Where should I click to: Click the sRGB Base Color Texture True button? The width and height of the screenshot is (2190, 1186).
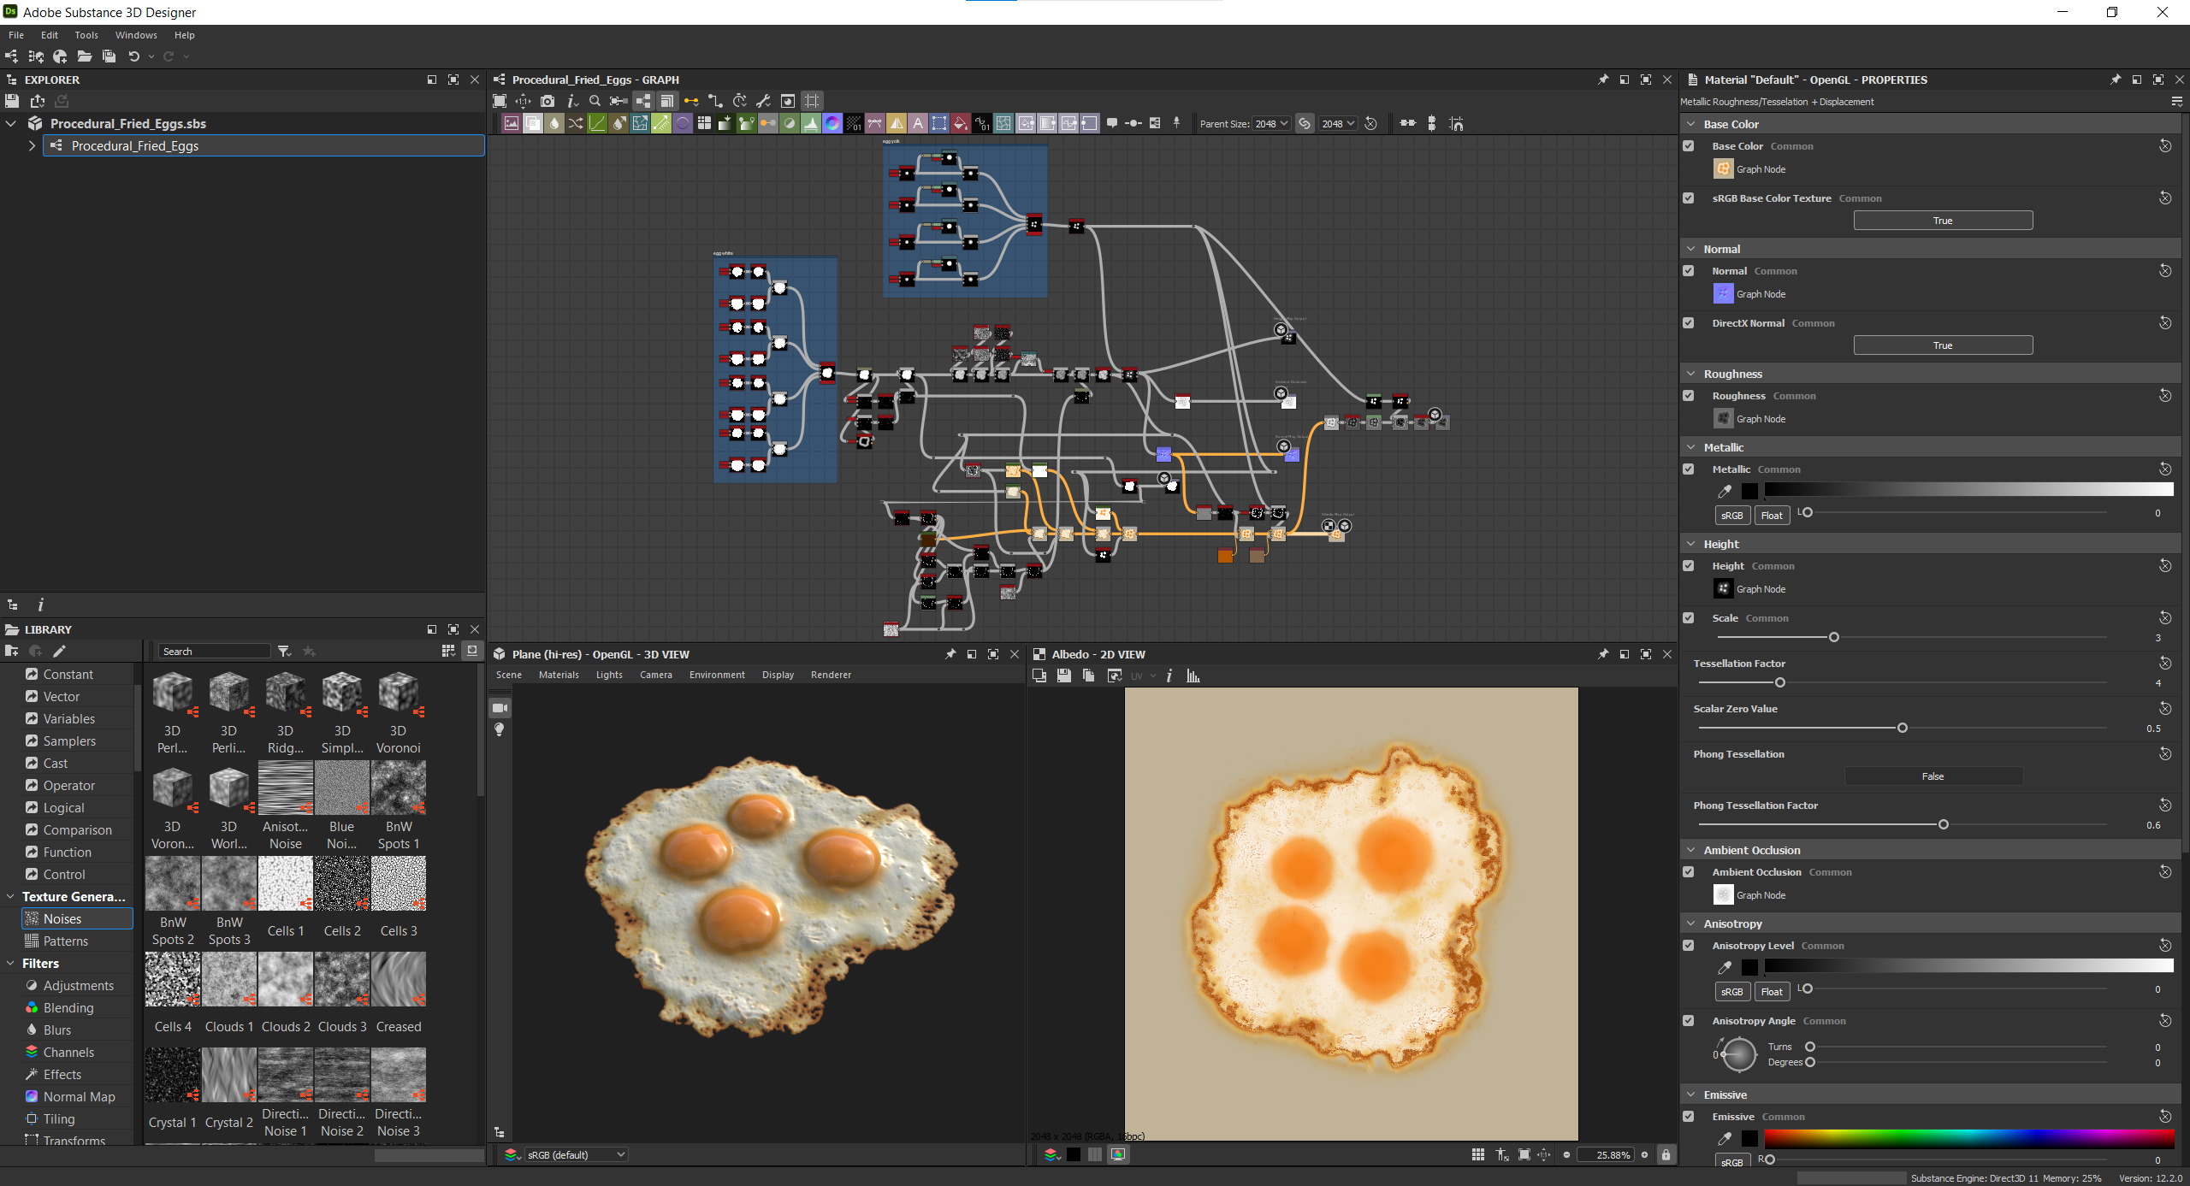[1942, 221]
